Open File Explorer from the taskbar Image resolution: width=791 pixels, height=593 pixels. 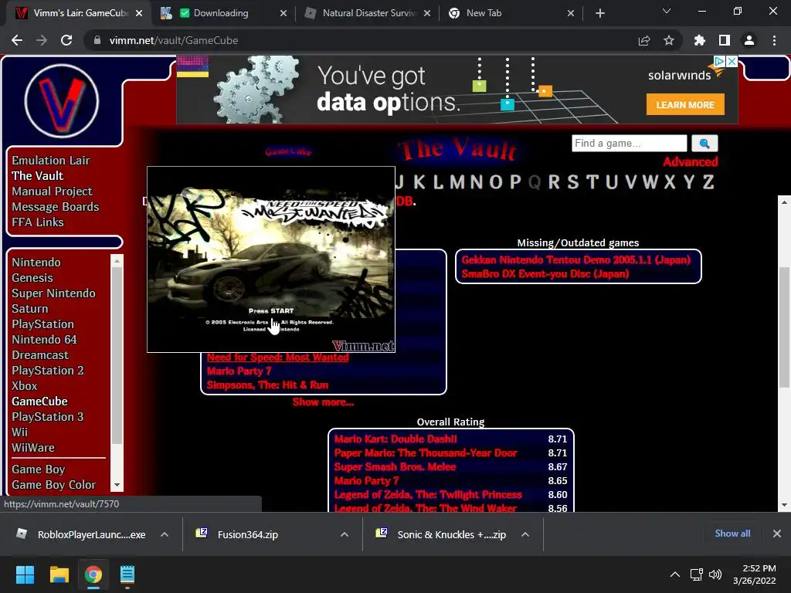click(x=59, y=574)
